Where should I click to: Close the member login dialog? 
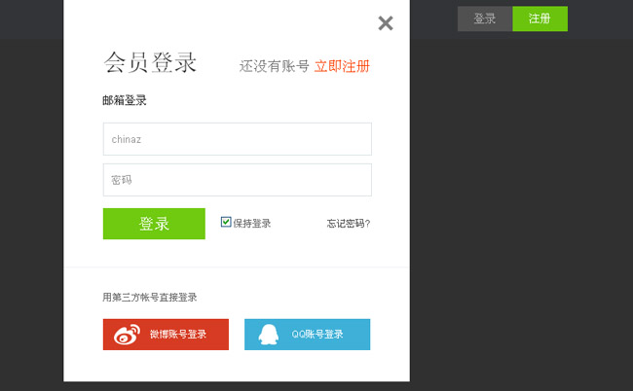386,23
